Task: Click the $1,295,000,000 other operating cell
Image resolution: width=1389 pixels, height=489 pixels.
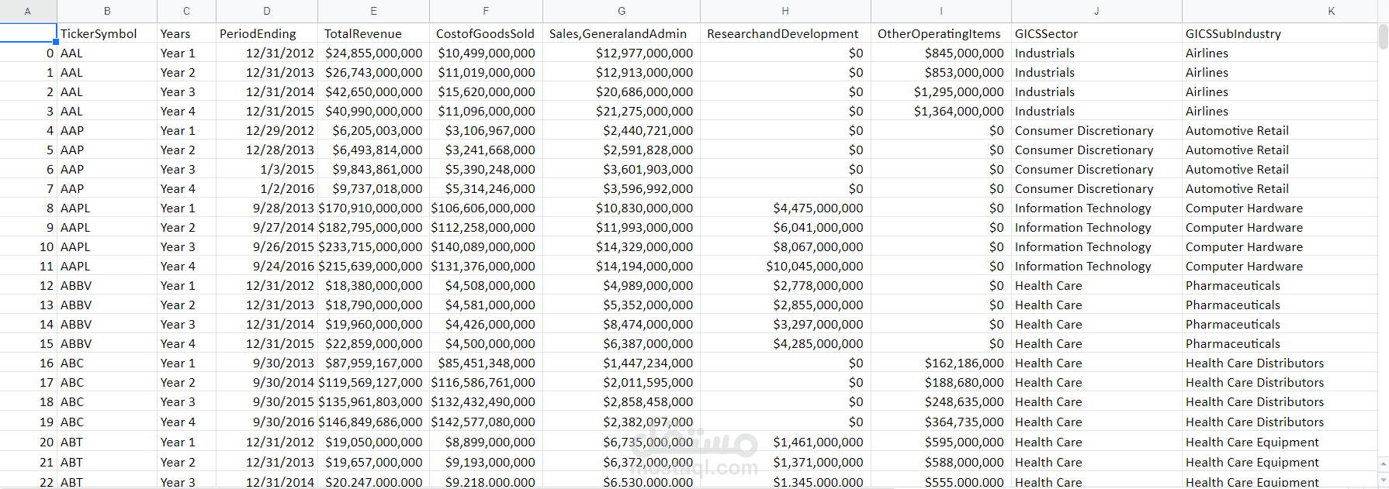Action: pyautogui.click(x=941, y=91)
